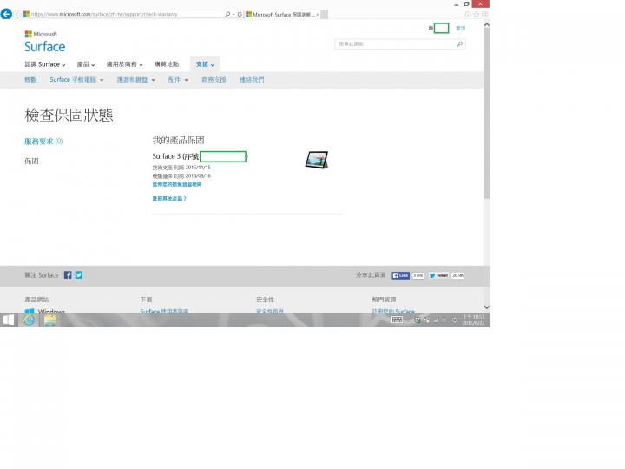The width and height of the screenshot is (625, 469).
Task: Expand the 支援 menu
Action: 205,64
